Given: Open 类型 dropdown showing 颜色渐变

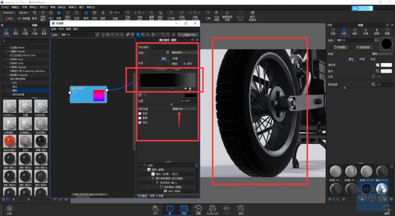Looking at the screenshot, I should pos(184,52).
